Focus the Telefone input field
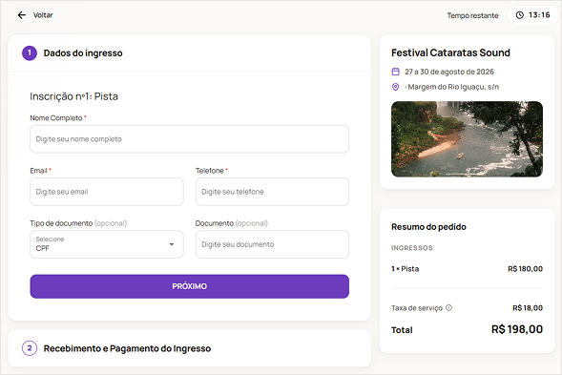Viewport: 562px width, 375px height. [x=272, y=192]
